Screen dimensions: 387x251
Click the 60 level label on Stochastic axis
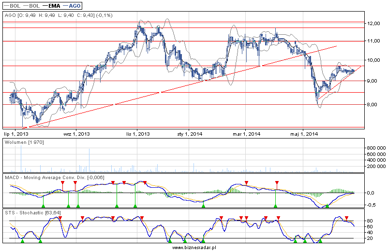pos(370,226)
